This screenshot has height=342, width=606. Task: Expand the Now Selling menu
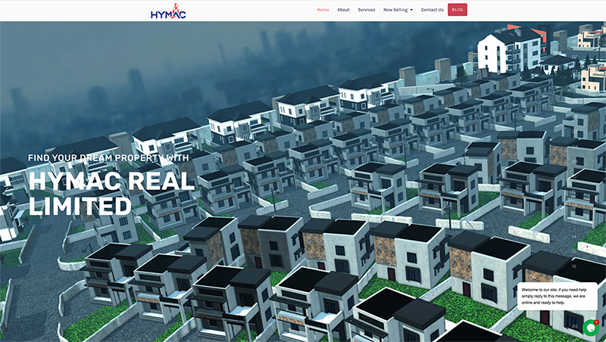[x=395, y=10]
